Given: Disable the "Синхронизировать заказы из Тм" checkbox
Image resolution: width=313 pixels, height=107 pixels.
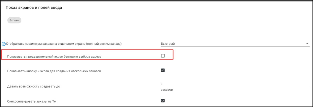Looking at the screenshot, I should pyautogui.click(x=163, y=100).
